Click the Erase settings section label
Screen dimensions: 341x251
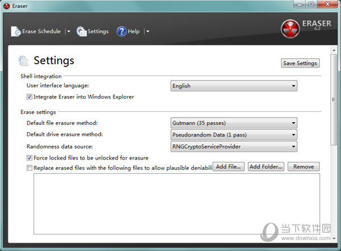pos(38,112)
